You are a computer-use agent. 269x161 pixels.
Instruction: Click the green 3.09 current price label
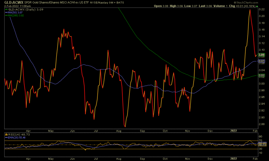(x=261, y=55)
